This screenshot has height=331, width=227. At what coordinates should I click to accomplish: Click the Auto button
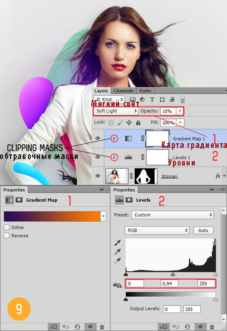click(203, 230)
